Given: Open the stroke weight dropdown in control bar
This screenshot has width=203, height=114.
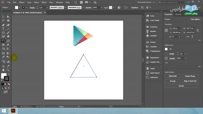Looking at the screenshot, I should 47,8.
